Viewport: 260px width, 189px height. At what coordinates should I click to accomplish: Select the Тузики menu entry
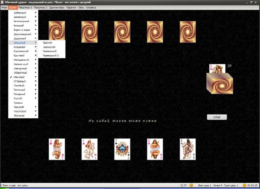coord(19,102)
